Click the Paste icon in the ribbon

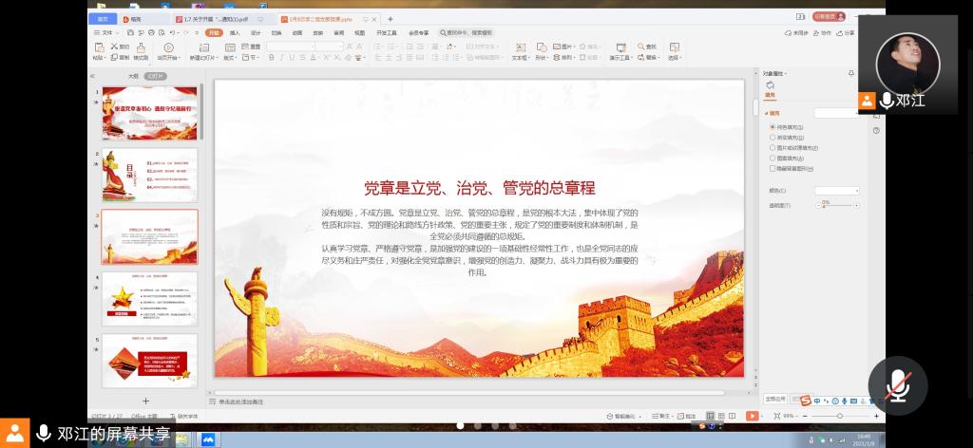click(99, 47)
